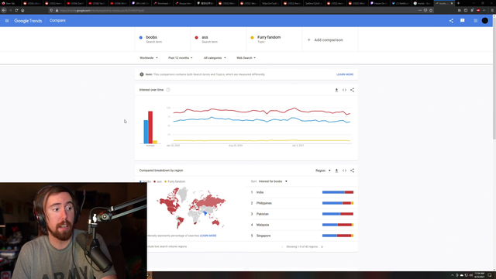The width and height of the screenshot is (496, 279).
Task: Click the browser home button
Action: point(22,10)
